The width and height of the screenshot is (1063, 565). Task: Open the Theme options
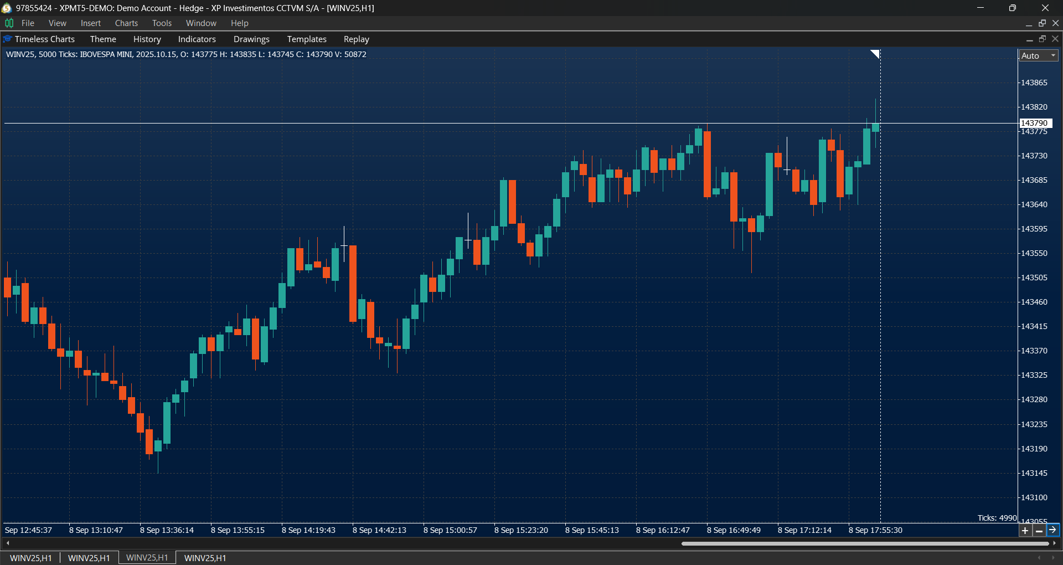pos(103,39)
